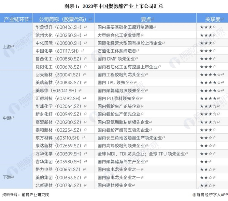Select cell 沧州大化（600230.SH）

click(x=64, y=35)
